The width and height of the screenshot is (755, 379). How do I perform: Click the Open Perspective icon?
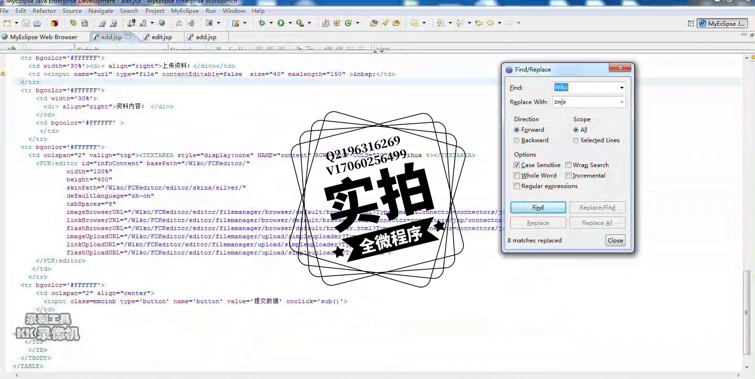pos(691,23)
